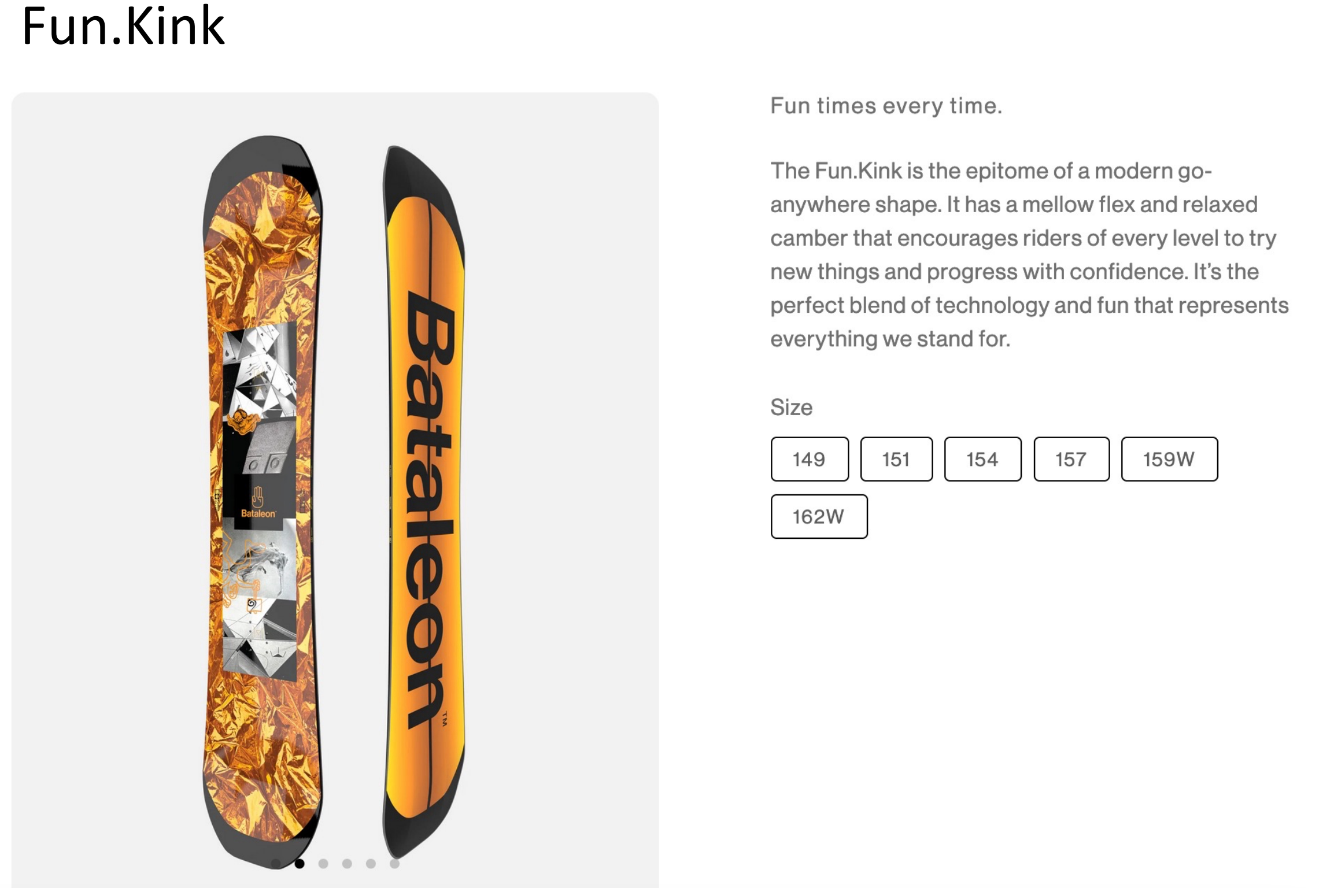Choose the 159W wide size

pos(1169,459)
